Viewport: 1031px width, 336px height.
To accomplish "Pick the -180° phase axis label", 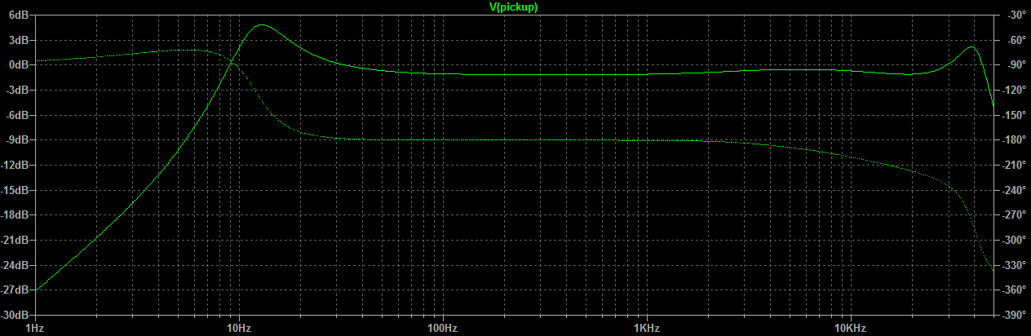I will pos(1012,140).
